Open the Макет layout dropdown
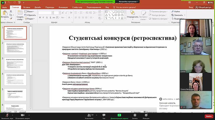215x120 pixels. tap(29, 11)
